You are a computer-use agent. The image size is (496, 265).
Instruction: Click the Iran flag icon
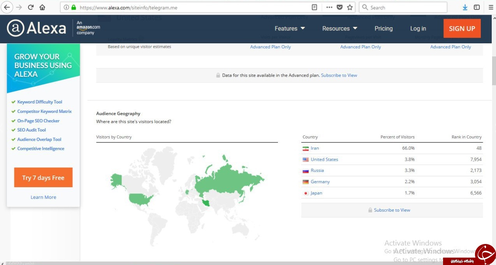[306, 148]
